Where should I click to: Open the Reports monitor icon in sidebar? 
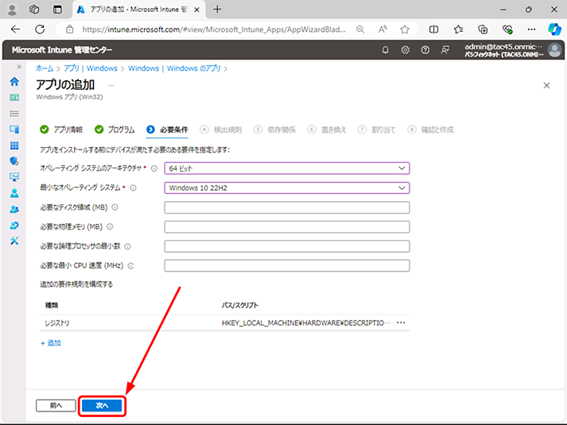tap(14, 177)
